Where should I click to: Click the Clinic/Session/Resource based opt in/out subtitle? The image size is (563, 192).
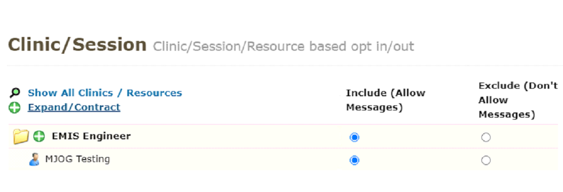284,46
